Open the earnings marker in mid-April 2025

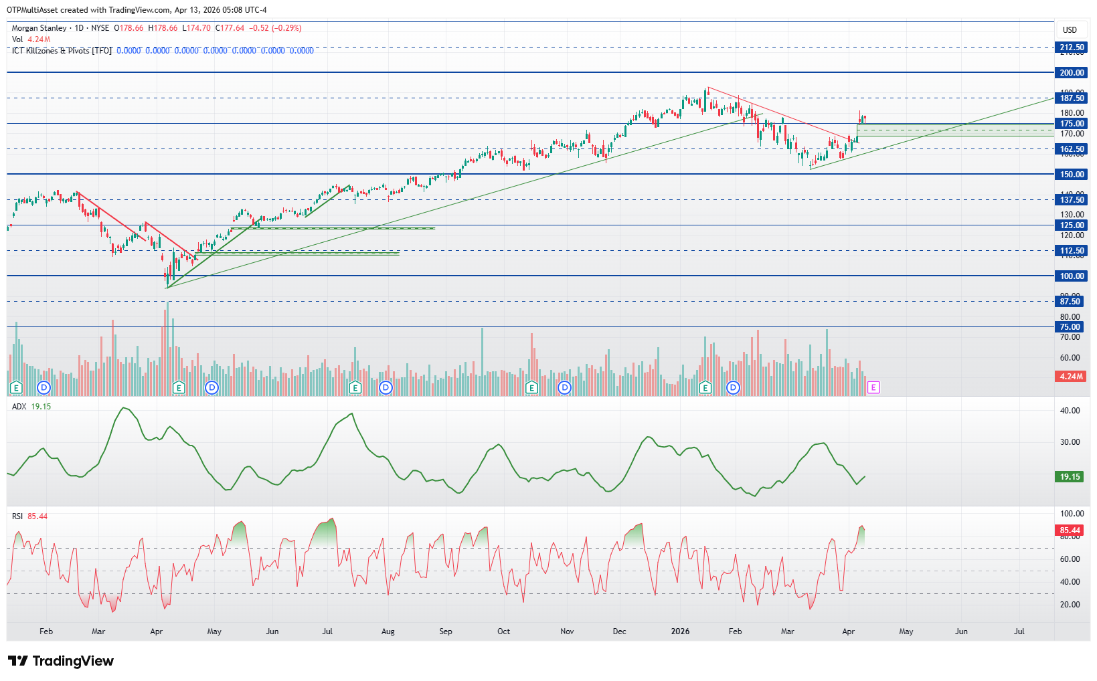tap(179, 387)
